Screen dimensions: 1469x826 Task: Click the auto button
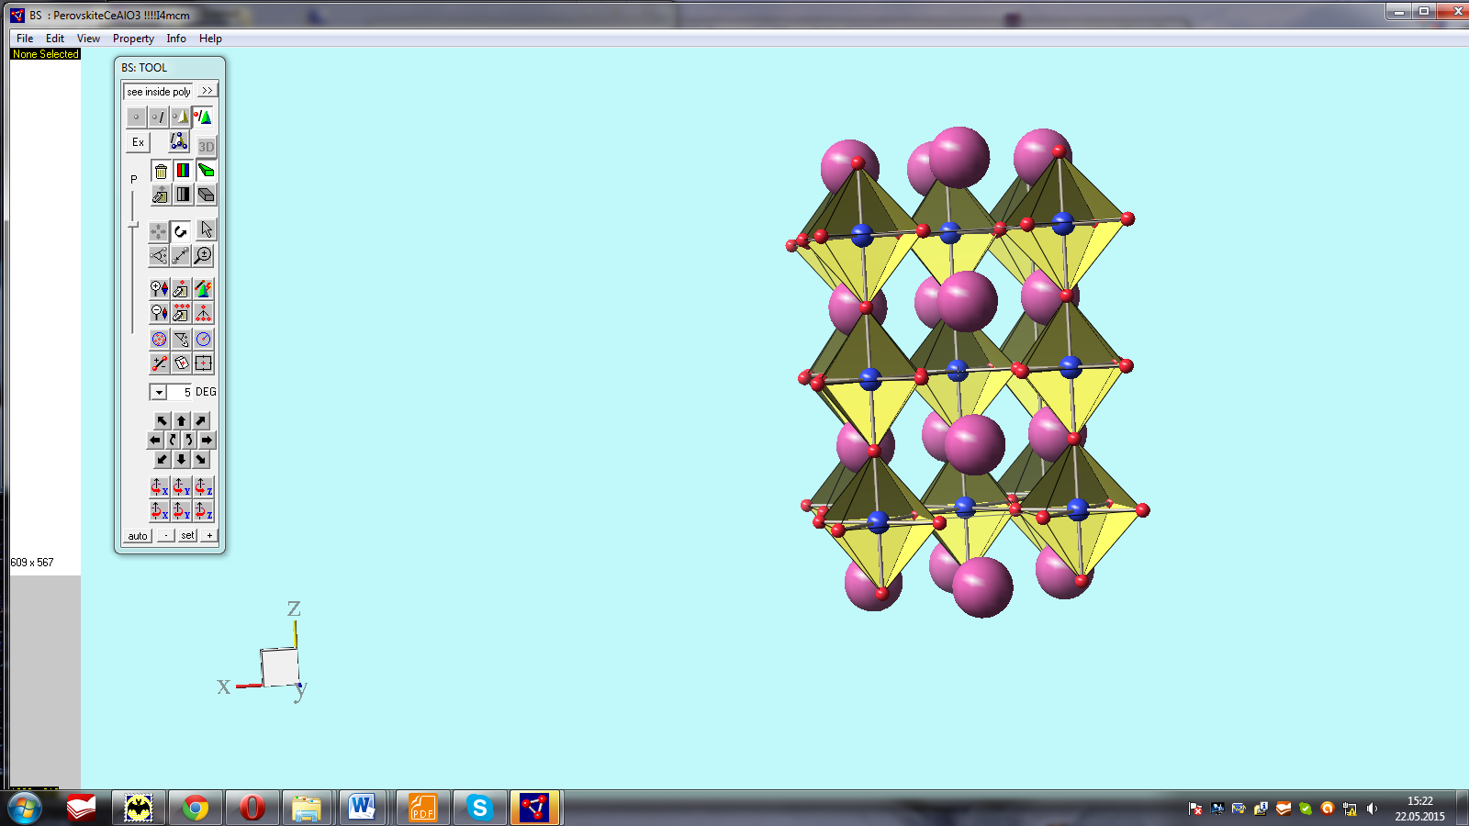coord(138,536)
